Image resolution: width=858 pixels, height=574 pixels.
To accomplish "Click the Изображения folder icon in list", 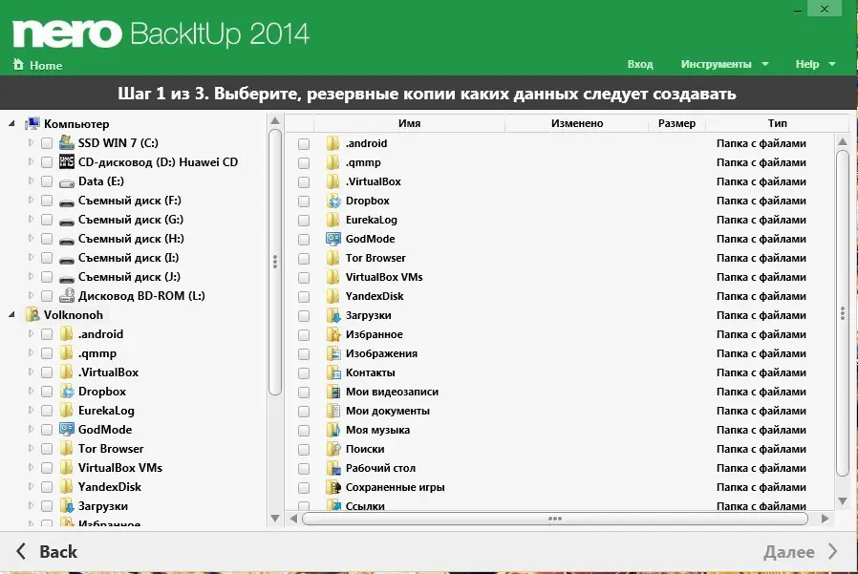I will tap(333, 353).
